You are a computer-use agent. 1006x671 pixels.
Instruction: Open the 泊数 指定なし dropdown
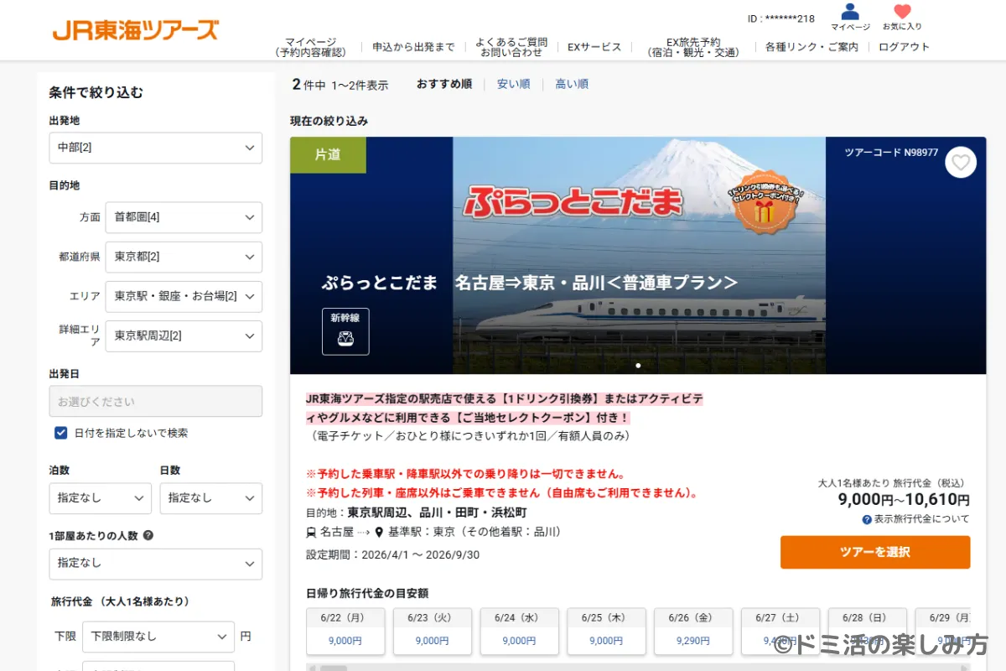tap(101, 498)
